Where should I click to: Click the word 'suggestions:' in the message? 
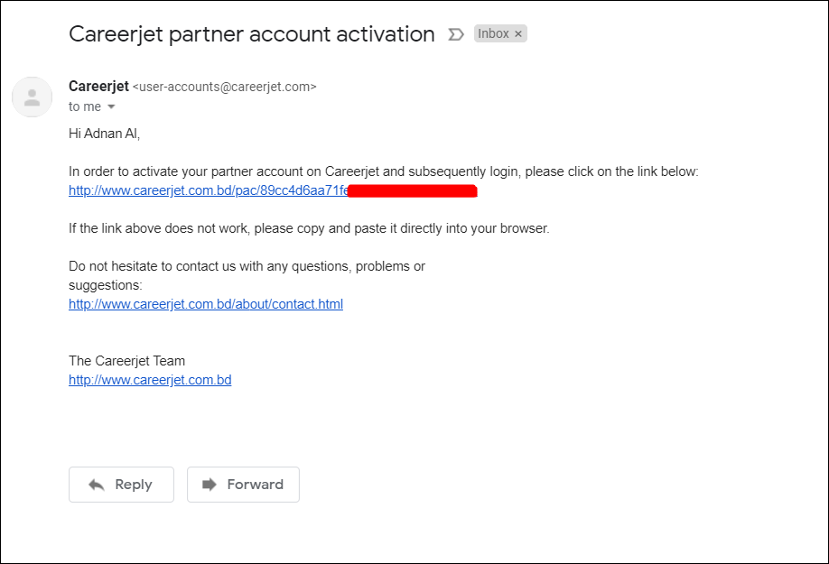tap(106, 286)
